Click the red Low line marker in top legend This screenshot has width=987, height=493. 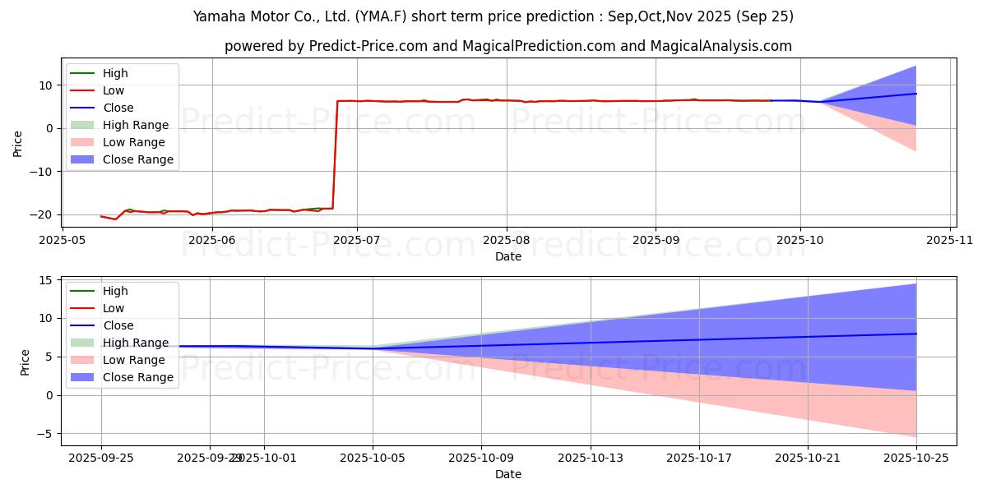coord(82,91)
